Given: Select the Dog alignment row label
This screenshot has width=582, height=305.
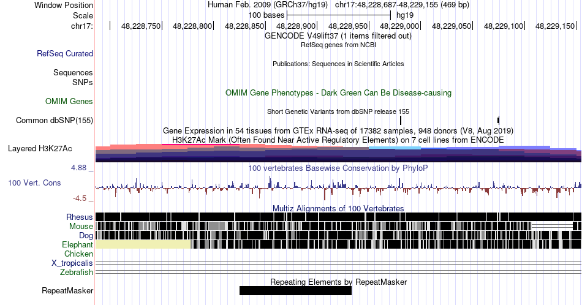Looking at the screenshot, I should tap(86, 236).
